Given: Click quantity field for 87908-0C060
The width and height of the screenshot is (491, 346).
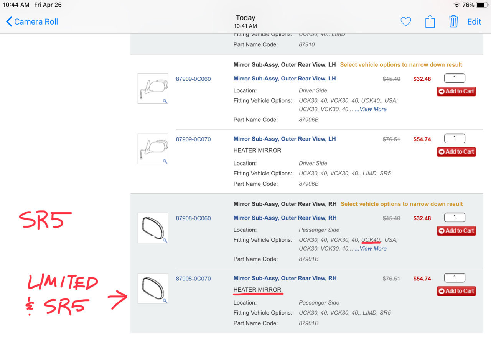Looking at the screenshot, I should (x=455, y=217).
